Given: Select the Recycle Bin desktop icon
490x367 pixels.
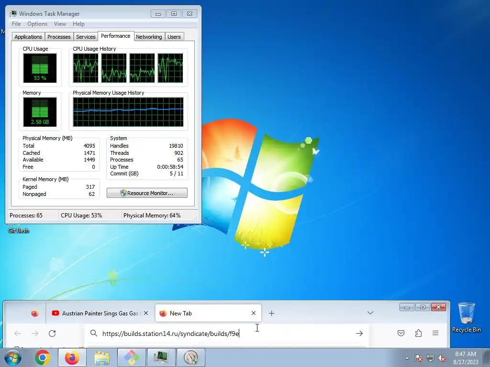Looking at the screenshot, I should pyautogui.click(x=466, y=317).
